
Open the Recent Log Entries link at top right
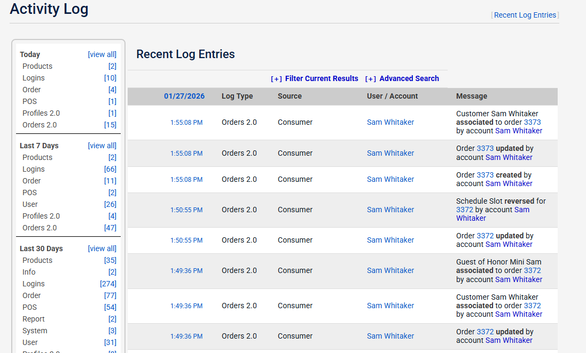click(x=525, y=15)
